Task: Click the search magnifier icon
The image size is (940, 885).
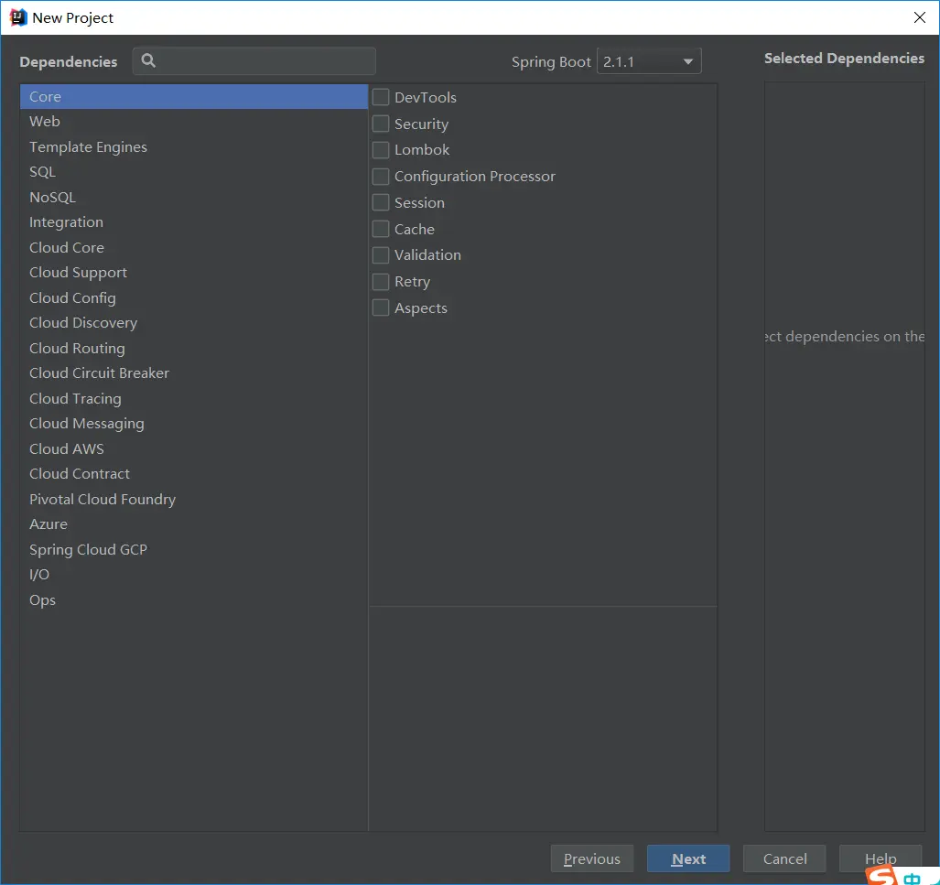Action: tap(148, 60)
